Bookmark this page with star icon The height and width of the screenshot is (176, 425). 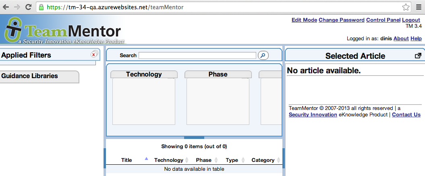coord(406,7)
